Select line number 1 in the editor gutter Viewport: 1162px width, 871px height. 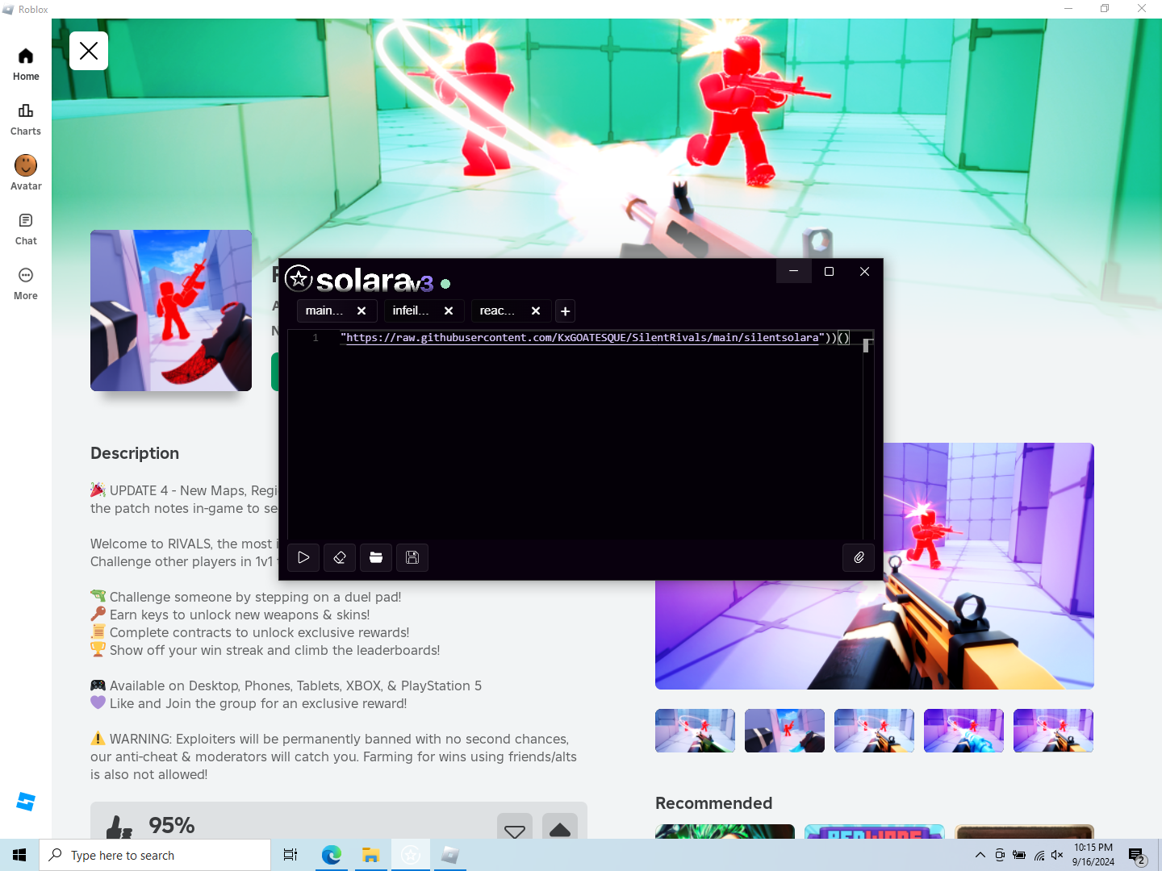tap(316, 337)
